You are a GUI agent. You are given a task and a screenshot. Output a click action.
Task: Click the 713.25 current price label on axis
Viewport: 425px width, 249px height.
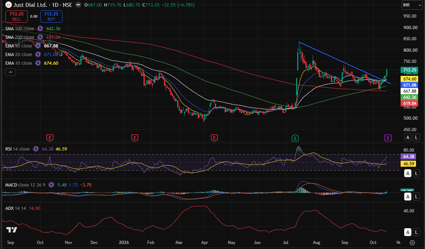coord(409,70)
